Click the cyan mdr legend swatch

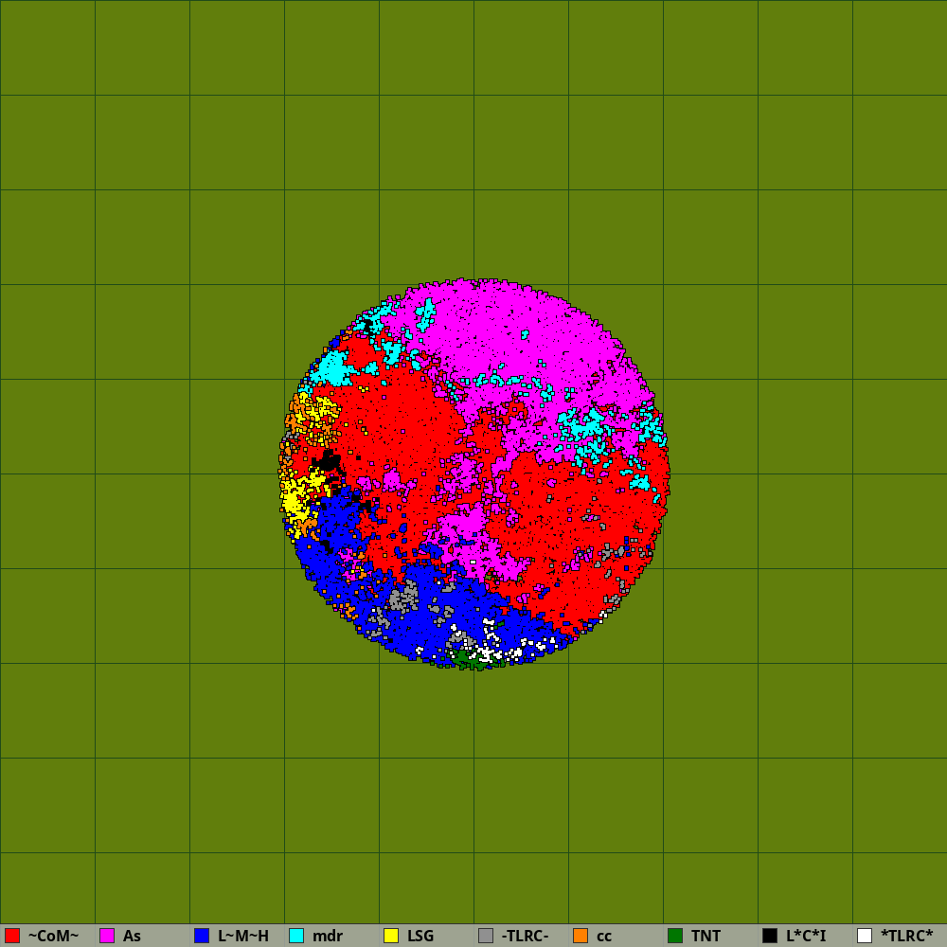pos(296,936)
